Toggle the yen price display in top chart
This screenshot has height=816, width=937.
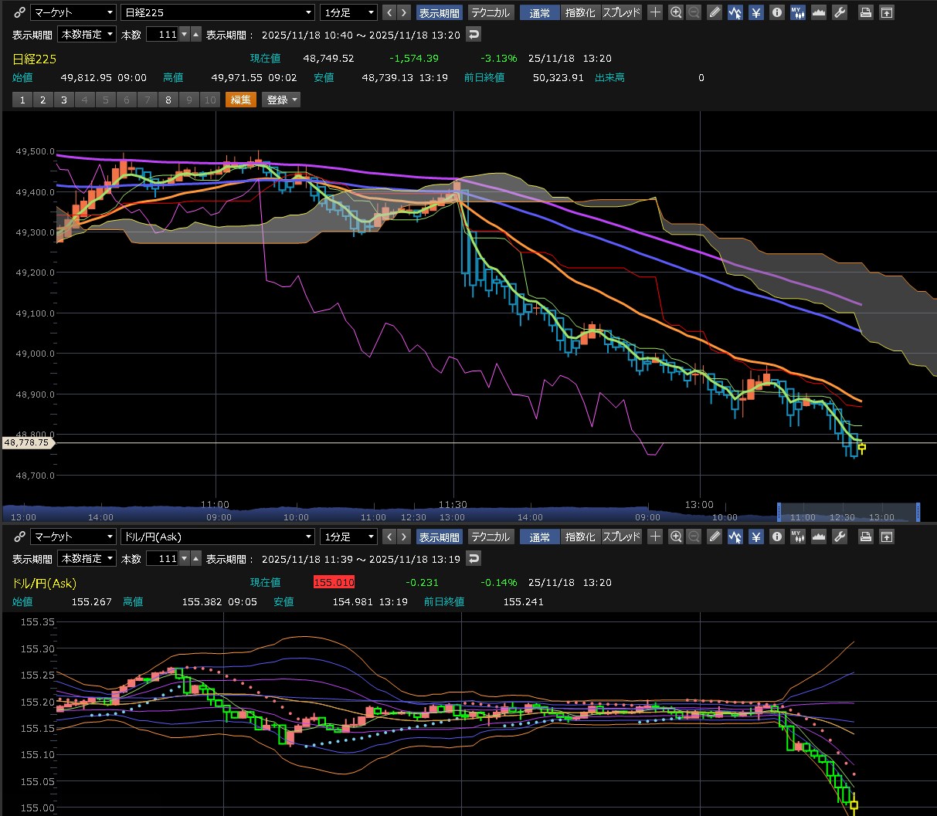[x=756, y=12]
